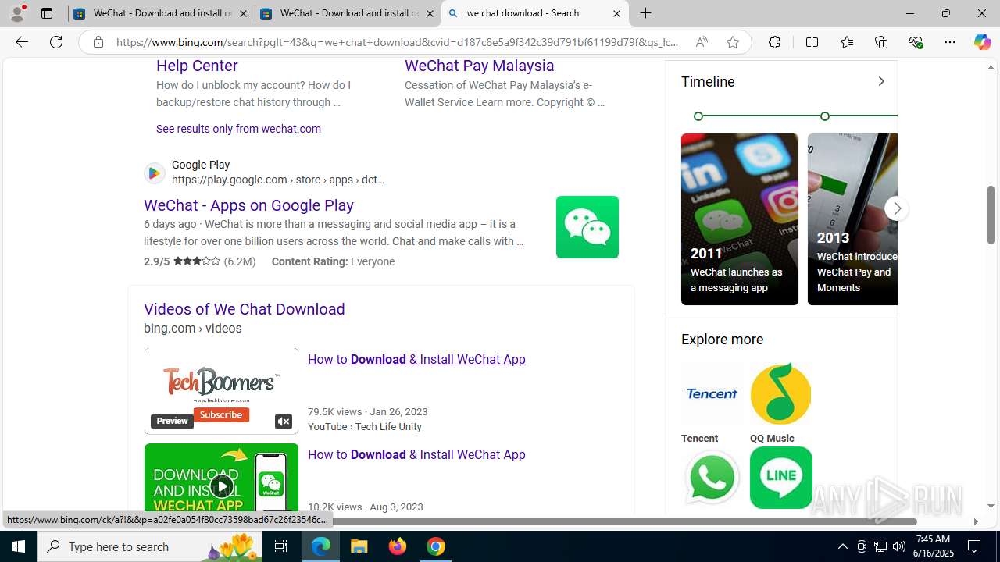
Task: Open Tencent logo in Explore more
Action: tap(712, 393)
